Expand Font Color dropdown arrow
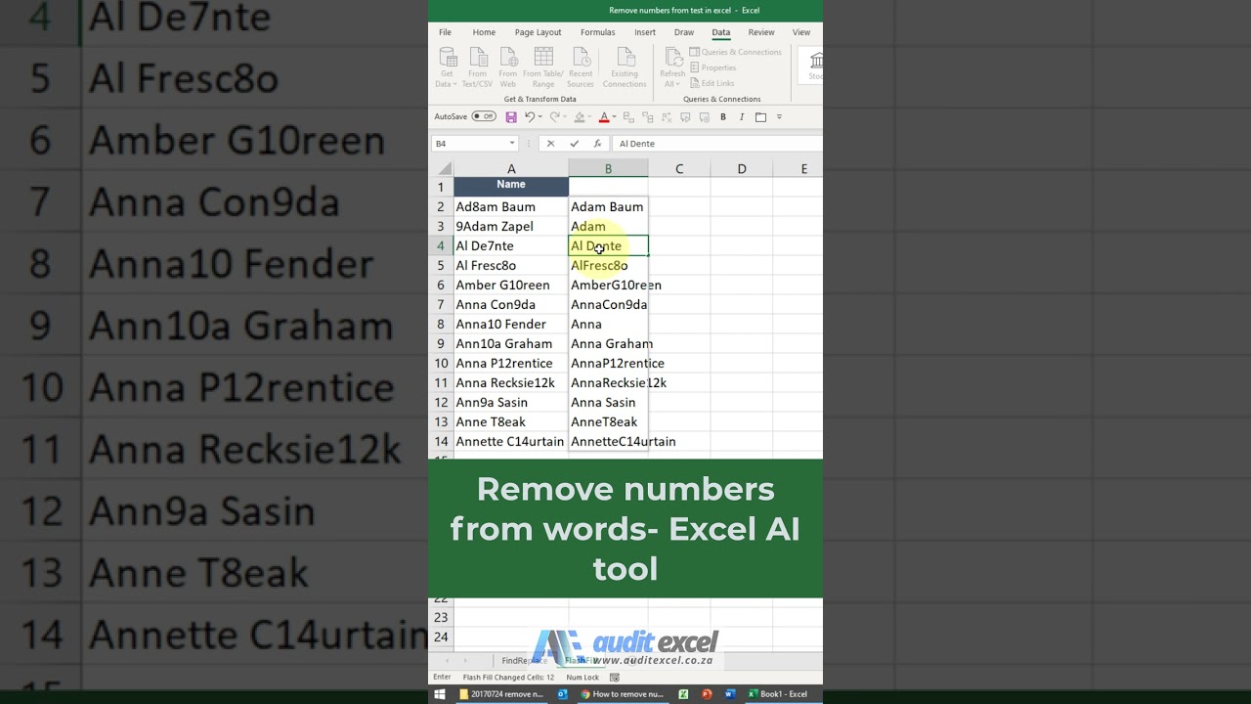The image size is (1251, 704). click(614, 117)
